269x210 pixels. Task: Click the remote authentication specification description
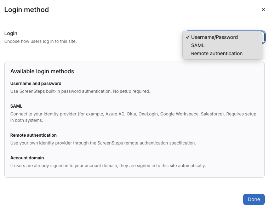103,143
